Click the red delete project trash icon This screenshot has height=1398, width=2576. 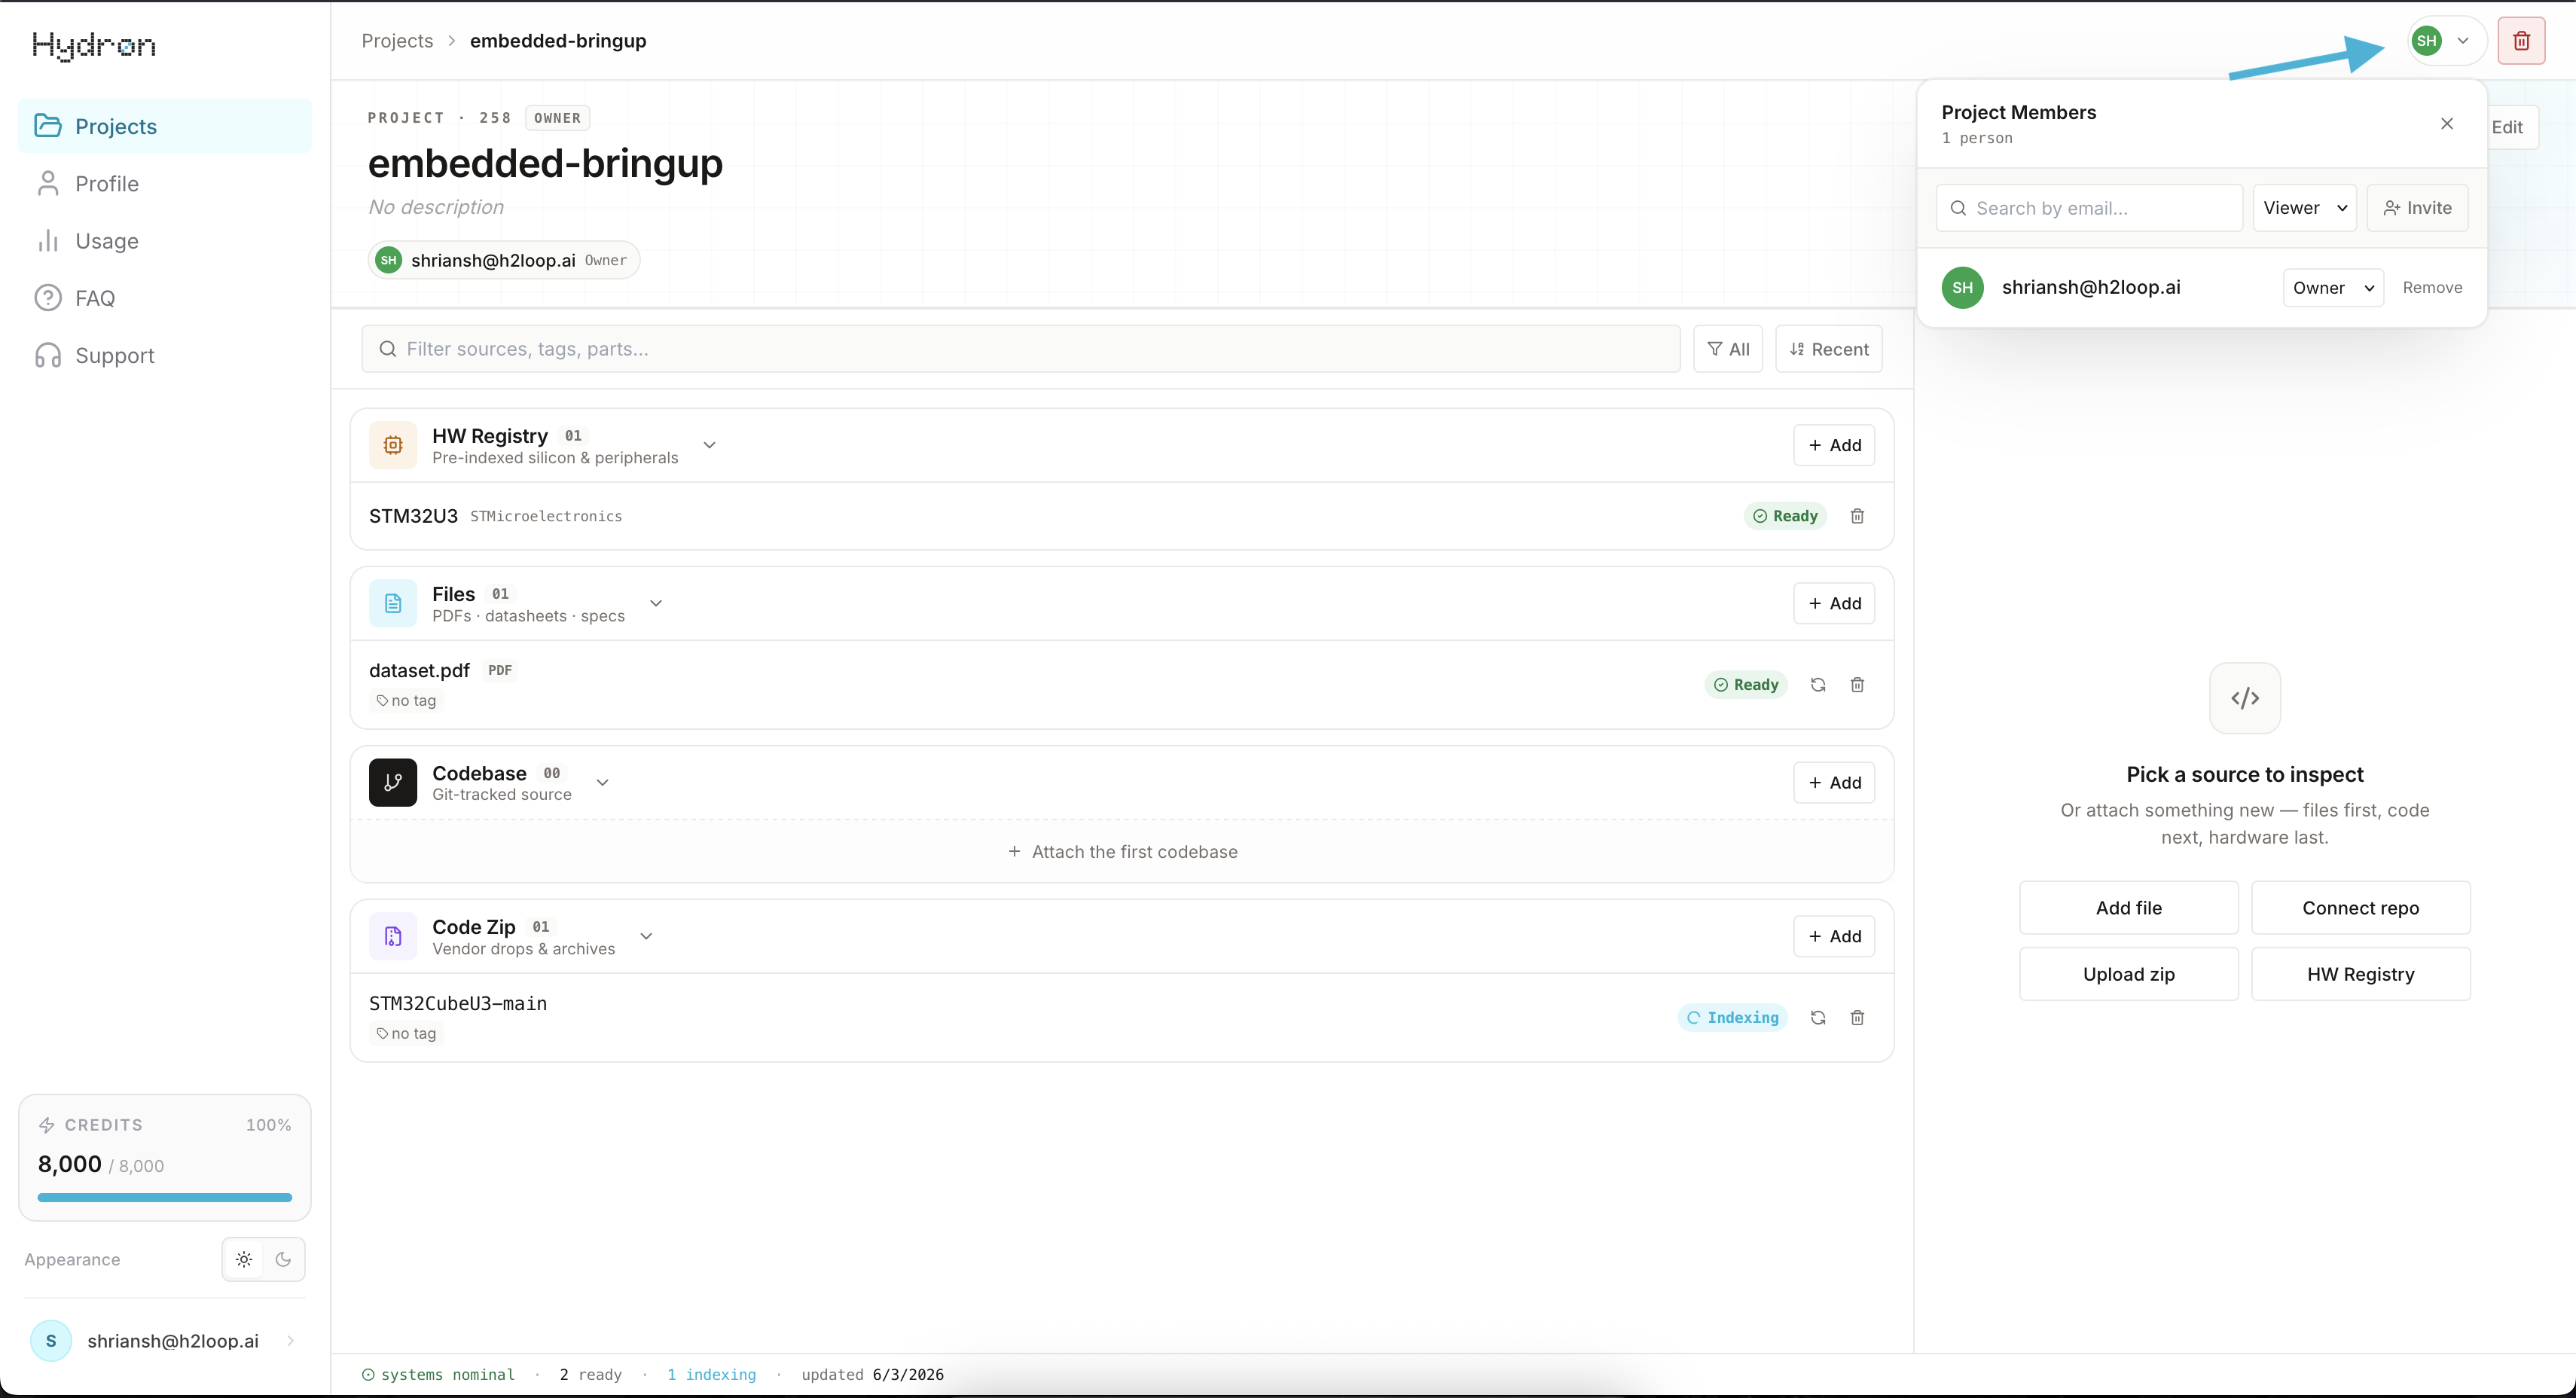tap(2521, 41)
